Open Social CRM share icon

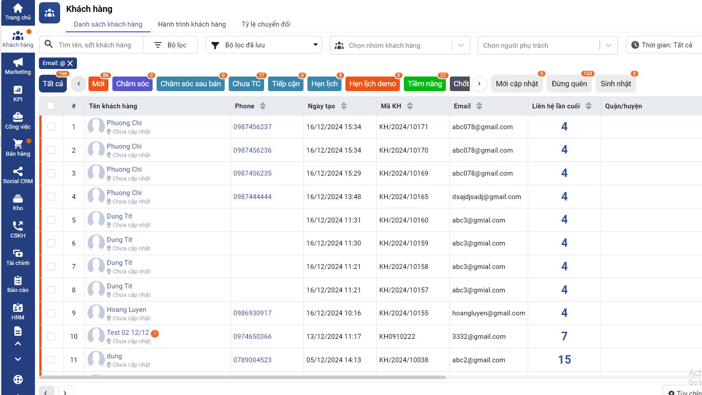pos(18,175)
